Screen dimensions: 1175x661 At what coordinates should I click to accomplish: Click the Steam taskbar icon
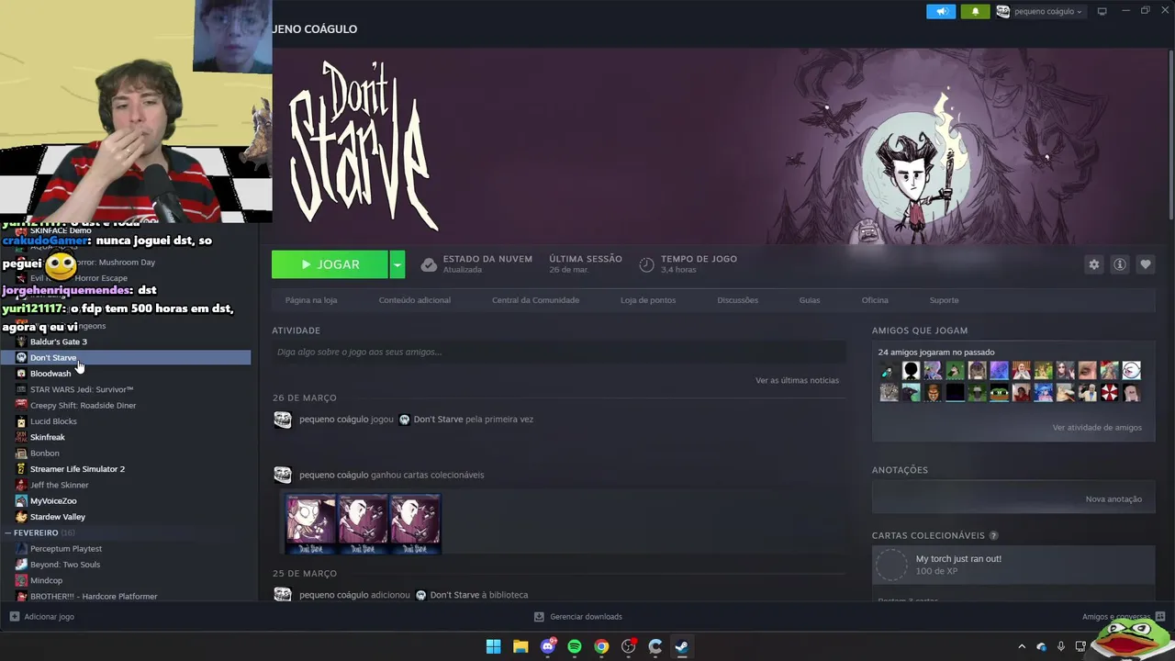pos(682,646)
